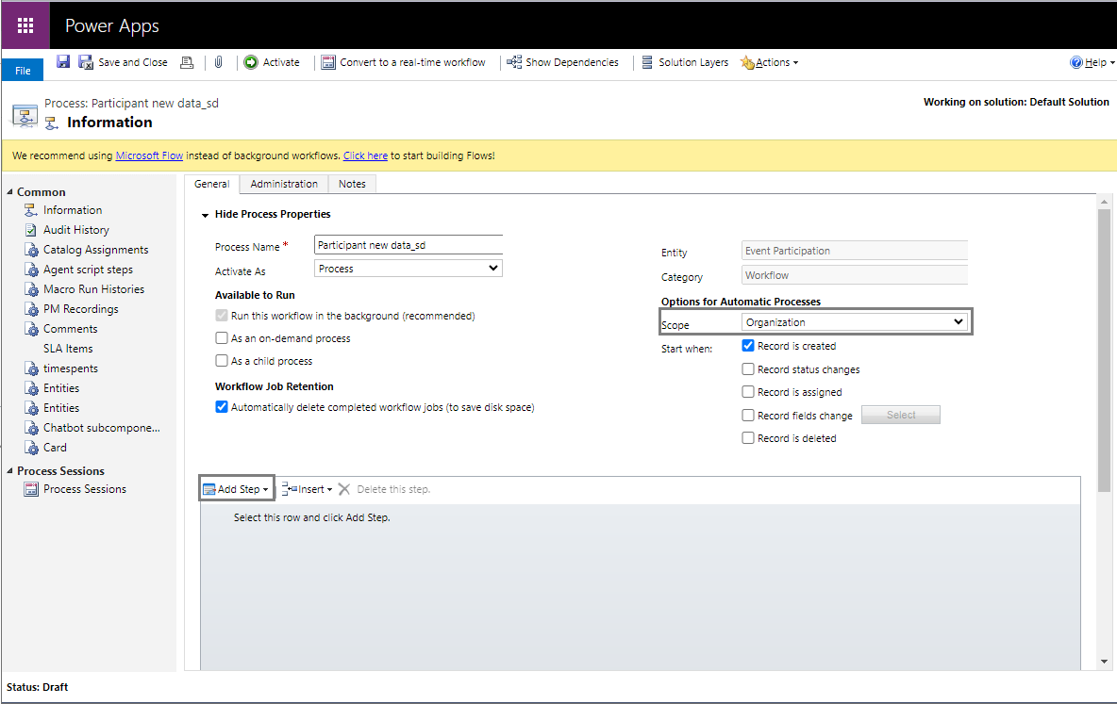The width and height of the screenshot is (1117, 704).
Task: Uncheck automatically delete completed workflow jobs
Action: (x=222, y=407)
